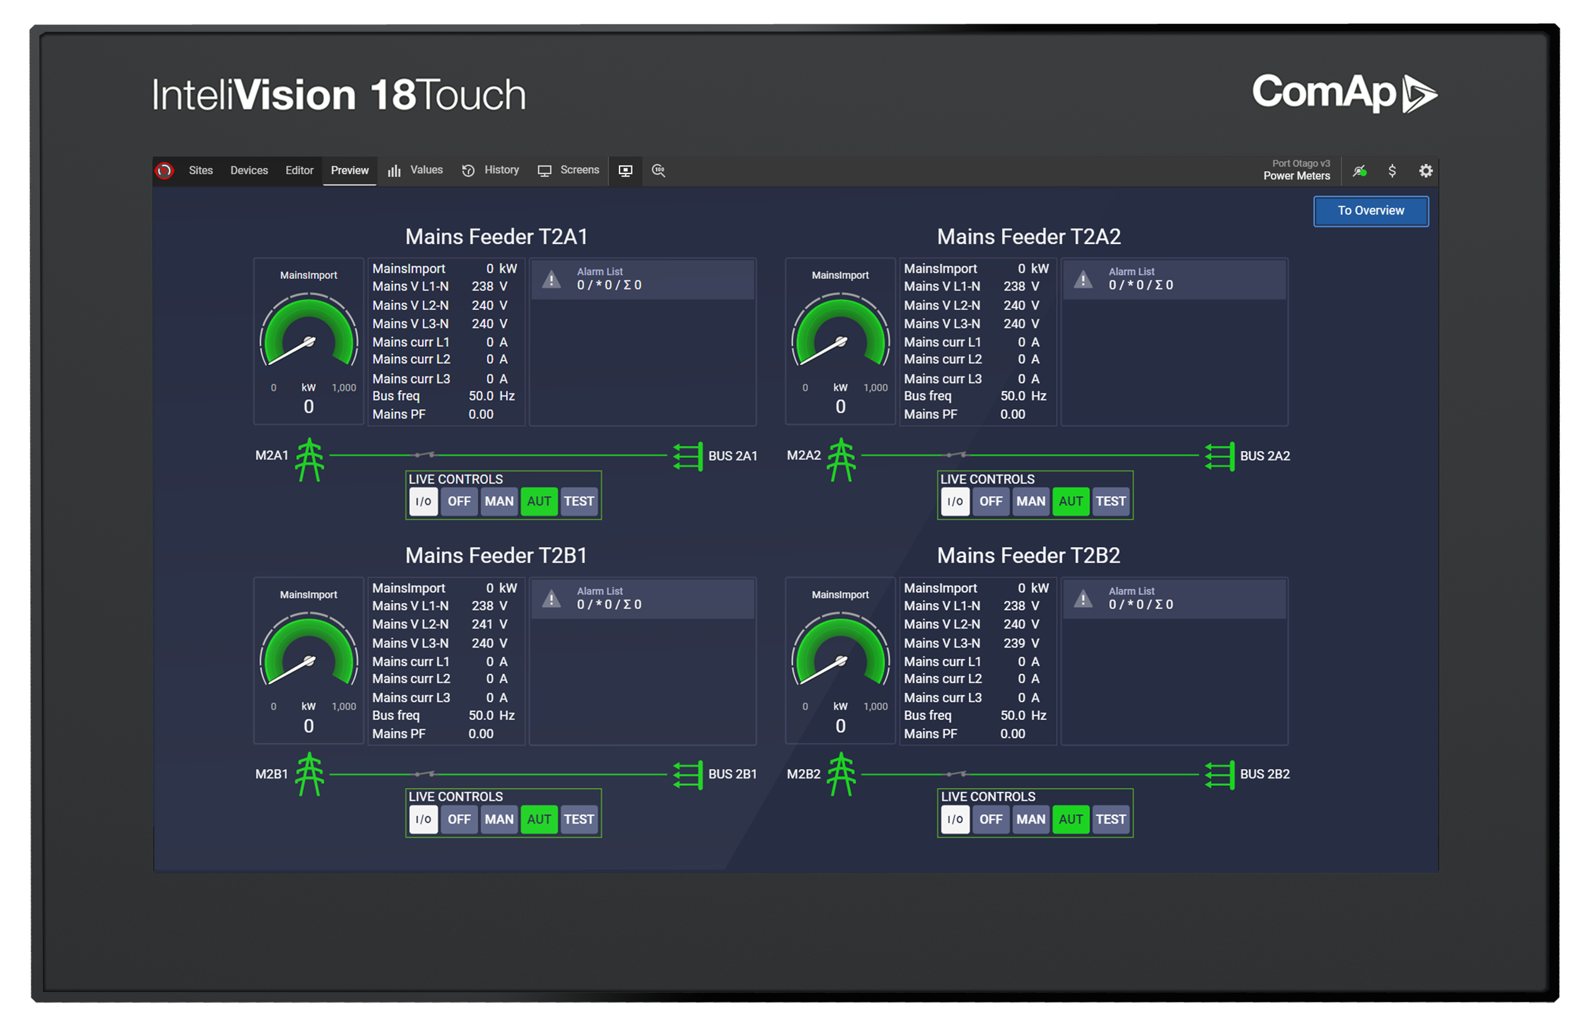The width and height of the screenshot is (1588, 1030).
Task: Open settings gear icon
Action: [1426, 172]
